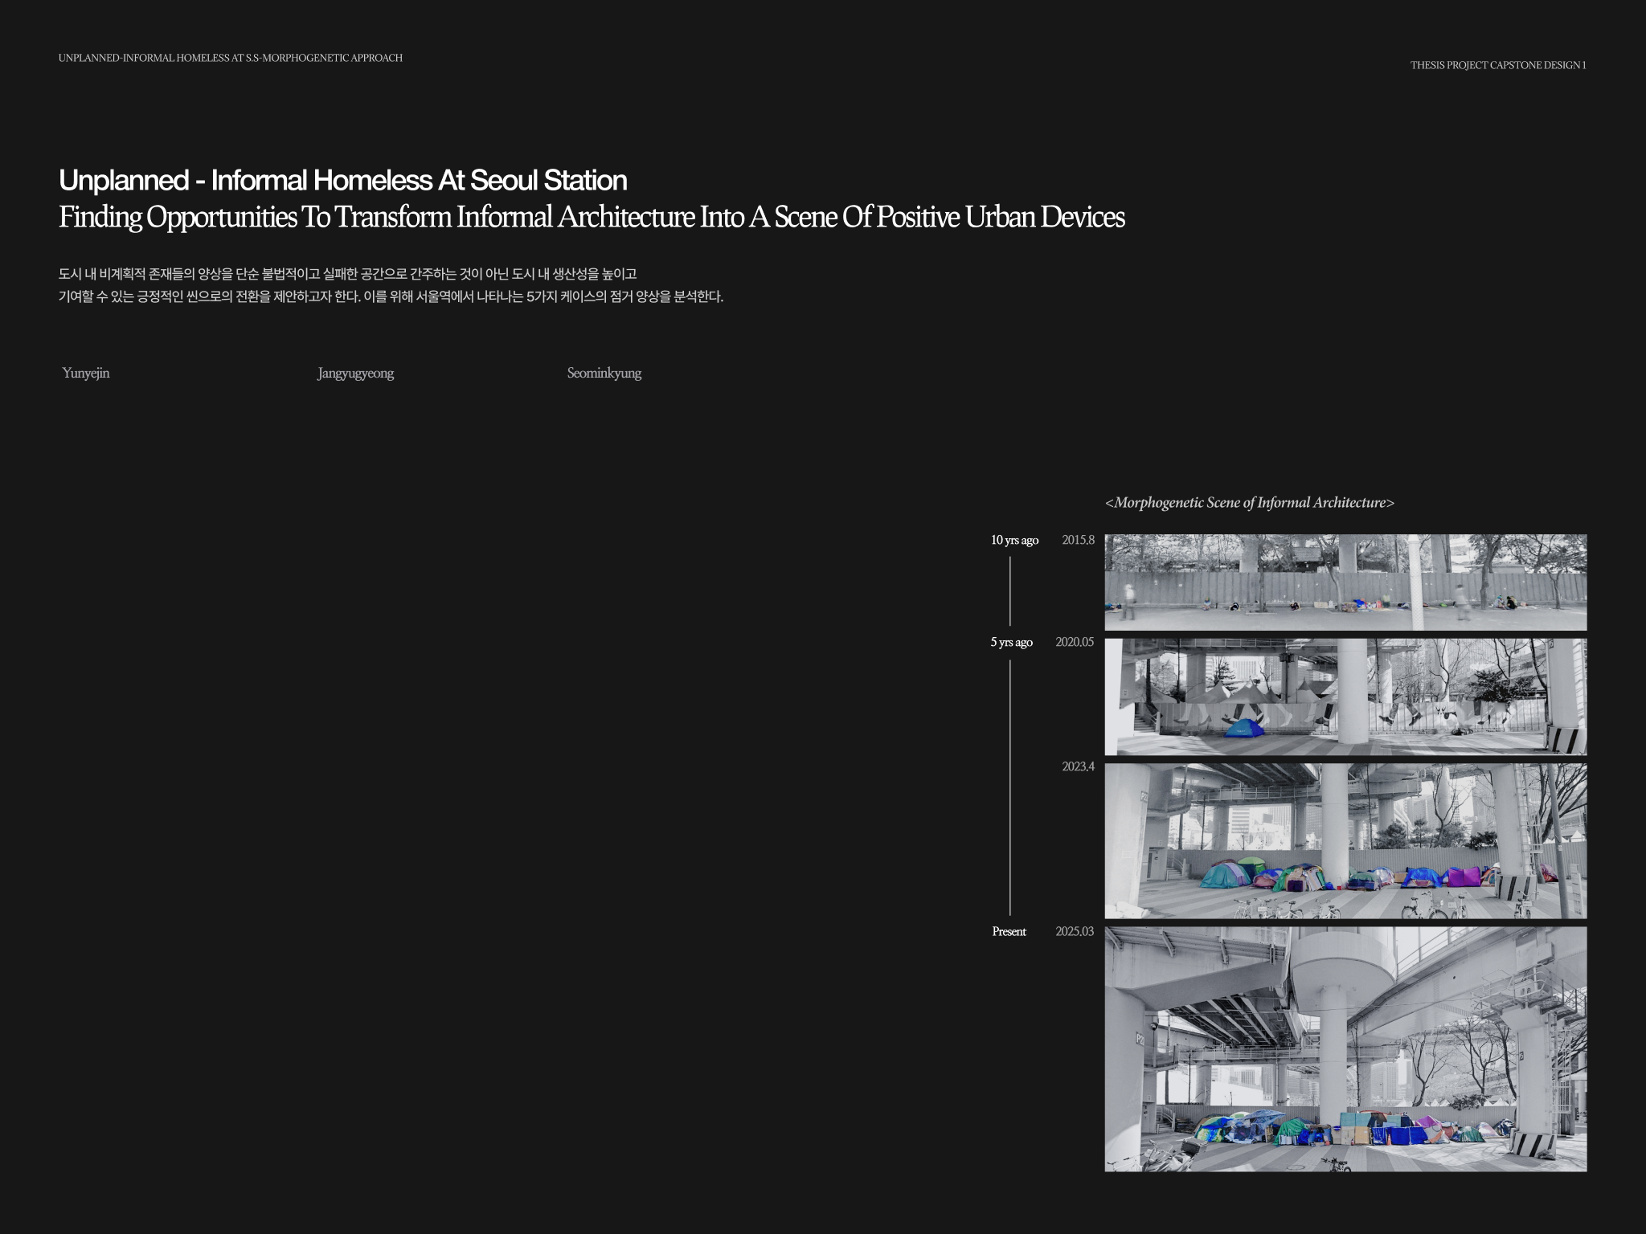Open the 2023.4 row of tents photo
The height and width of the screenshot is (1234, 1646).
[1345, 840]
